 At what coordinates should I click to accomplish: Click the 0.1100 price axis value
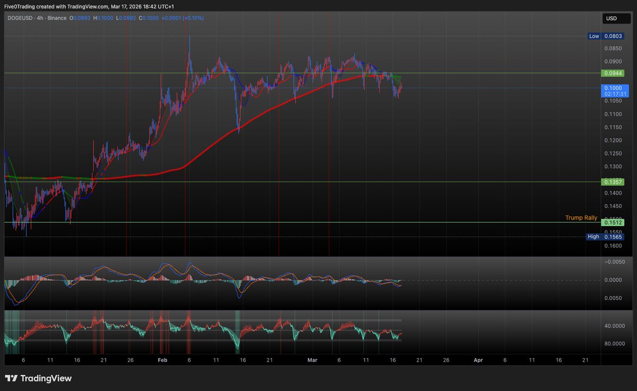click(613, 114)
